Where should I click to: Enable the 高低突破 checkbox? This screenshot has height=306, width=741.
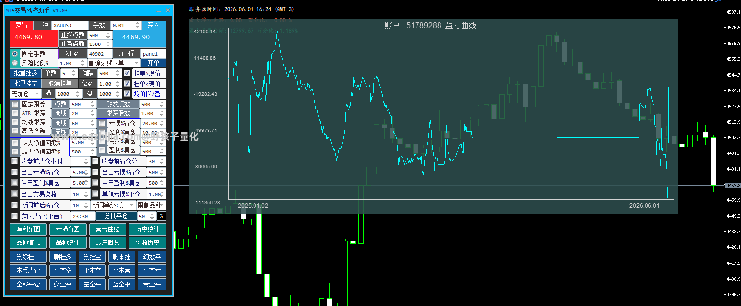click(x=15, y=131)
